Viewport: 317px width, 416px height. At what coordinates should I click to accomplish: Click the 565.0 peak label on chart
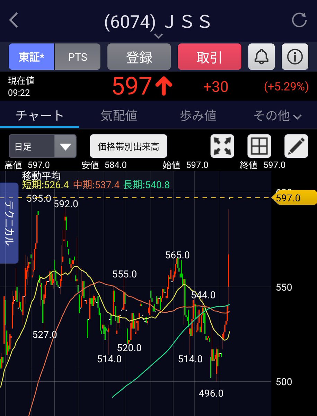click(x=177, y=255)
